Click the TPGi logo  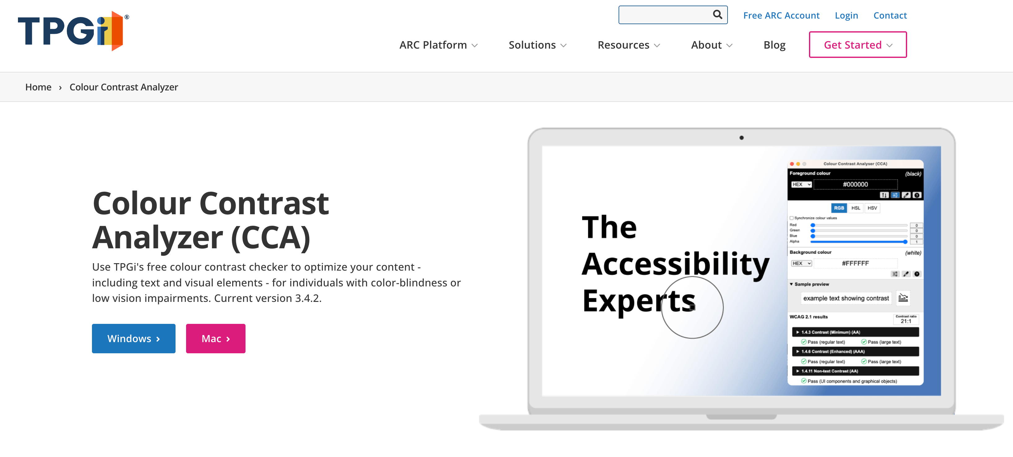pos(73,31)
